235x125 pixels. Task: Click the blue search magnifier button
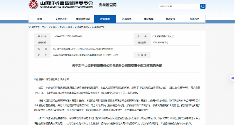203,6
